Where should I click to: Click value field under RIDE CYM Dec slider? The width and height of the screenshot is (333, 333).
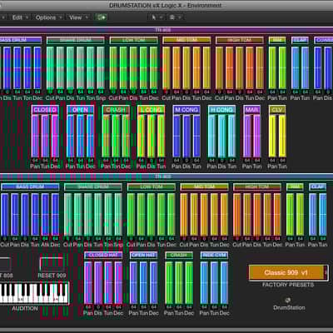coord(224,307)
